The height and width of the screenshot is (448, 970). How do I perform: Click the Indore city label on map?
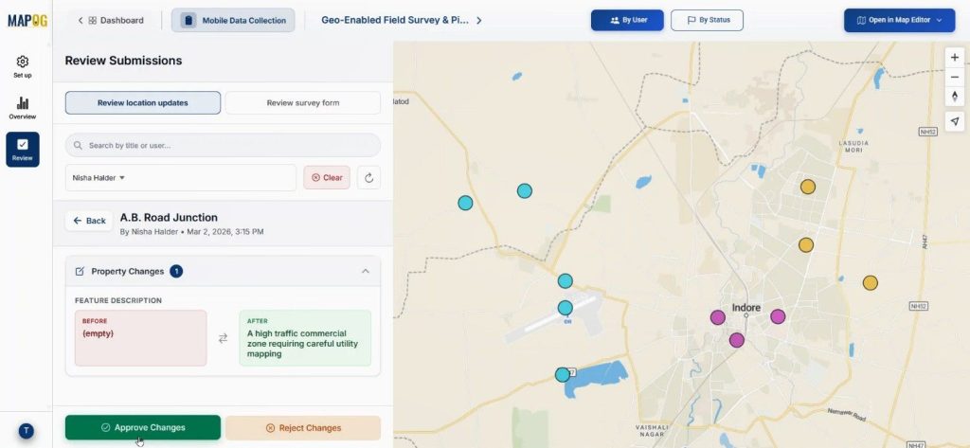tap(746, 308)
